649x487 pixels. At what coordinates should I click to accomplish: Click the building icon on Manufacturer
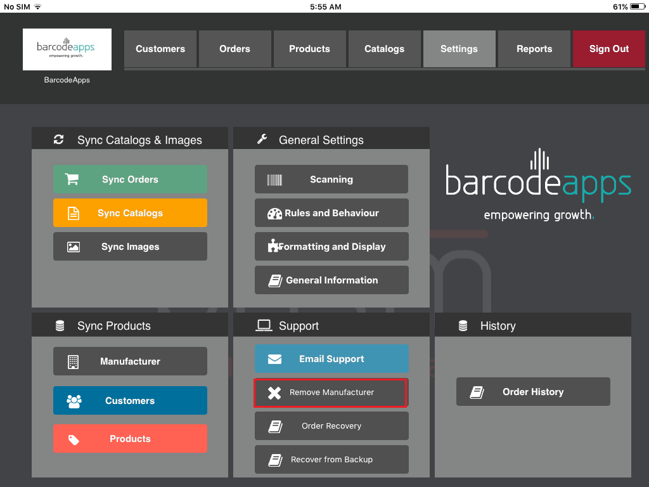tap(74, 362)
